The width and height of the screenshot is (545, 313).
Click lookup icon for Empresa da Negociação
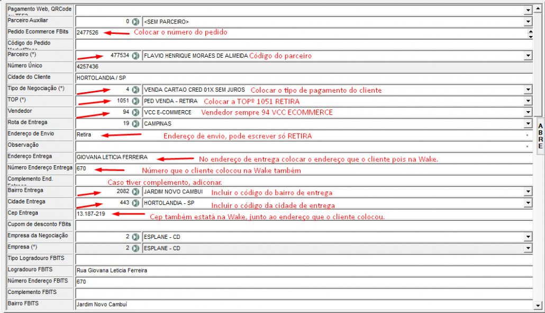[x=135, y=237]
